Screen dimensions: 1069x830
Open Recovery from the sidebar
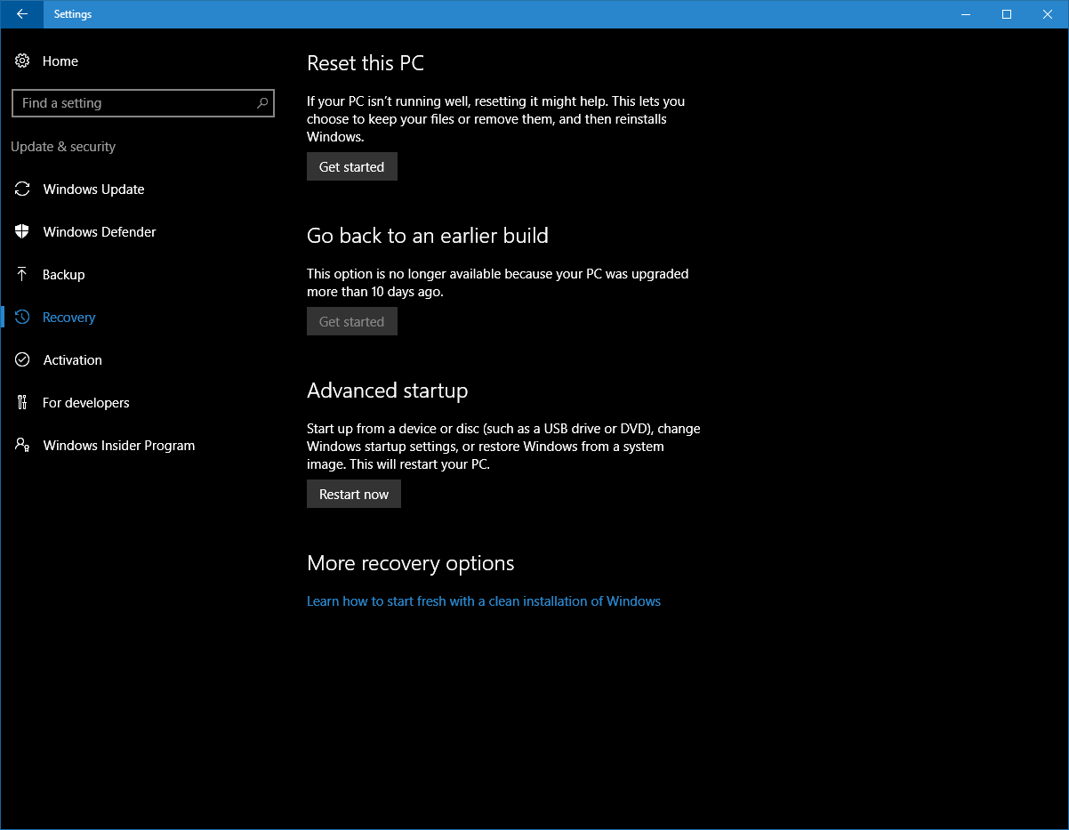click(68, 317)
